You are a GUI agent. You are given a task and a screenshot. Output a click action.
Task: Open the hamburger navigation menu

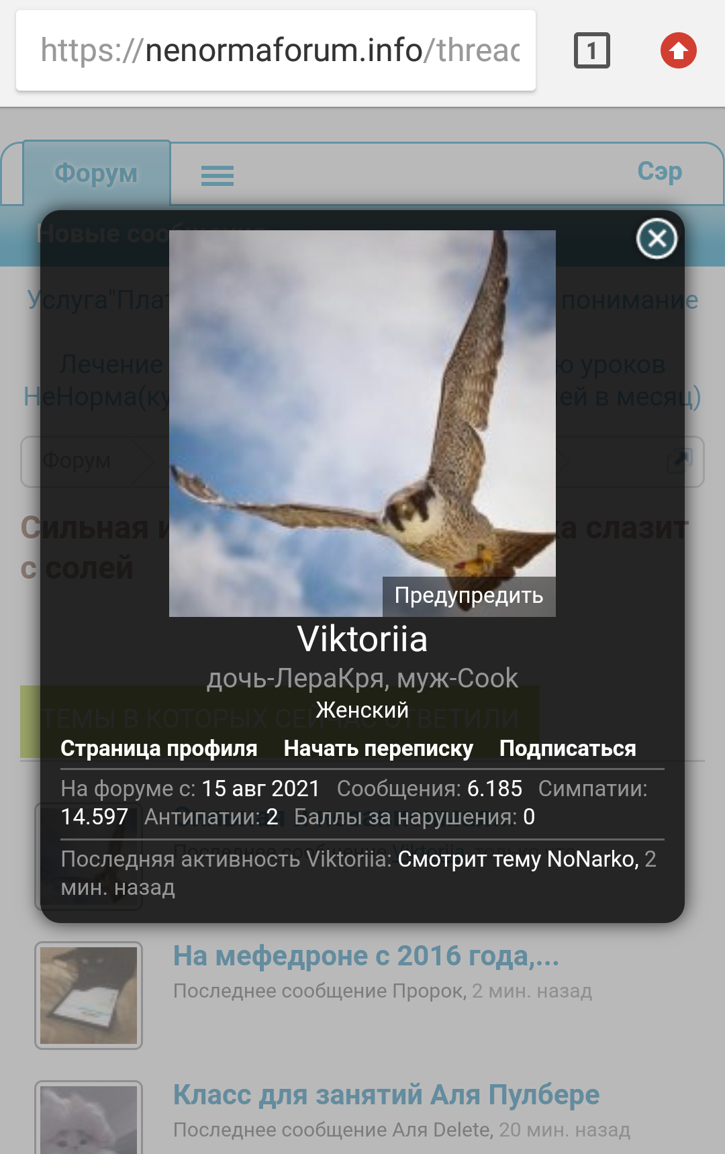point(217,176)
